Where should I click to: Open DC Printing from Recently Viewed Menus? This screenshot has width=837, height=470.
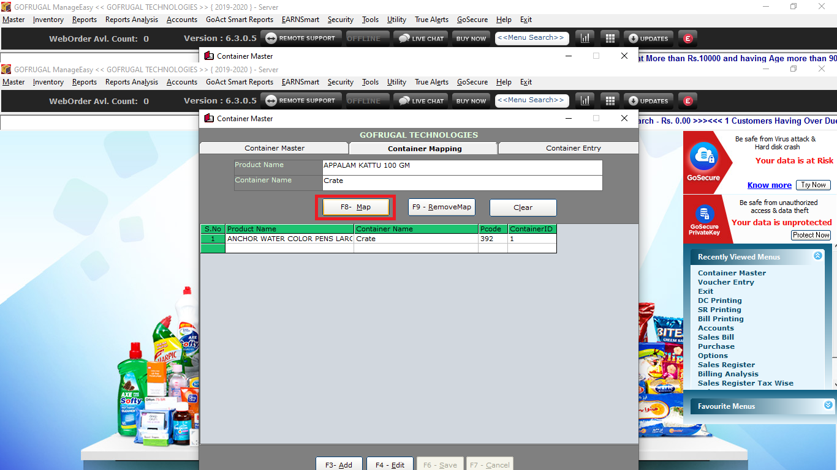(x=720, y=300)
